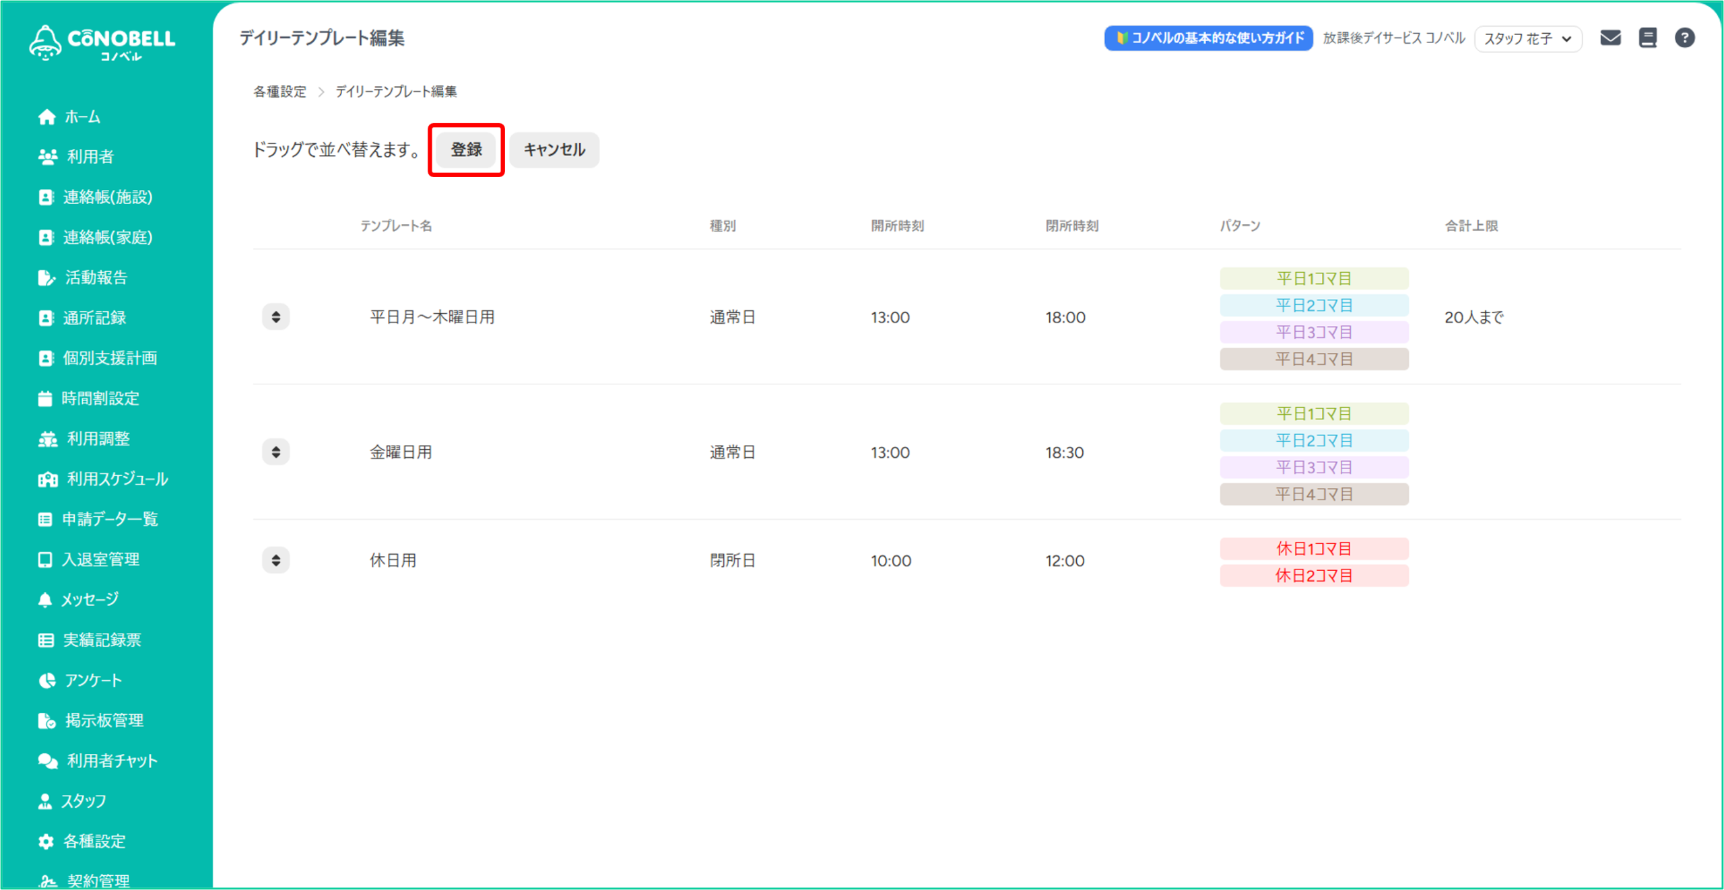Viewport: 1724px width, 890px height.
Task: Open コノベルの基本的な使い方ガイド link
Action: [1208, 38]
